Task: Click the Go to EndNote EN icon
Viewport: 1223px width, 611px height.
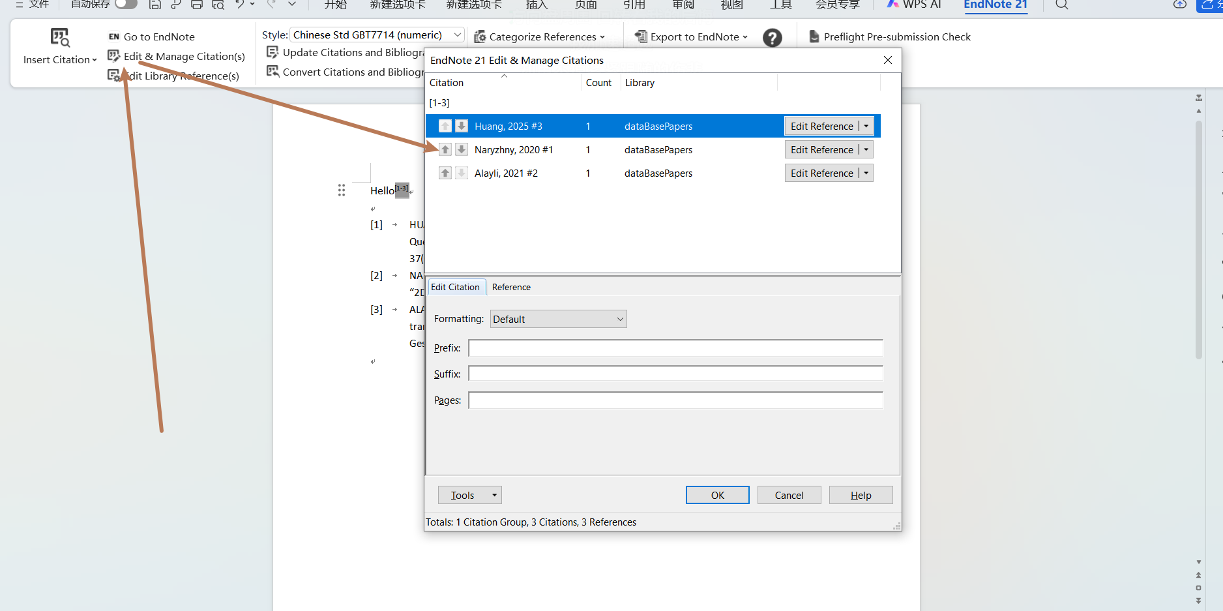Action: pyautogui.click(x=114, y=37)
